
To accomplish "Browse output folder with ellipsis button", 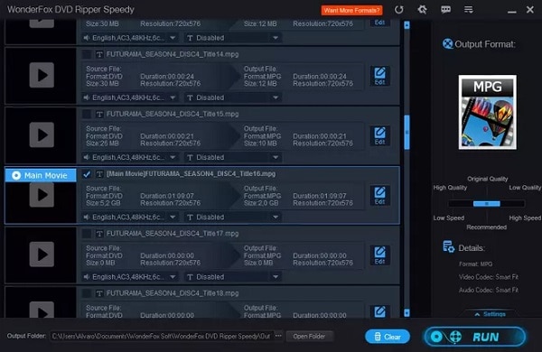I will coord(278,336).
